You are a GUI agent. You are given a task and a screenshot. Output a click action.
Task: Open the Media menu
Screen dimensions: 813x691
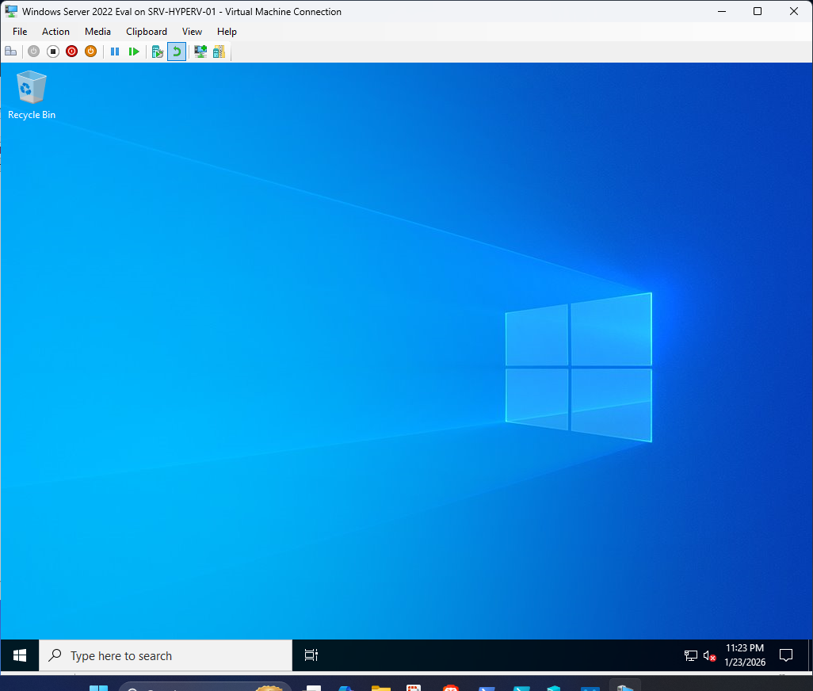pyautogui.click(x=97, y=32)
